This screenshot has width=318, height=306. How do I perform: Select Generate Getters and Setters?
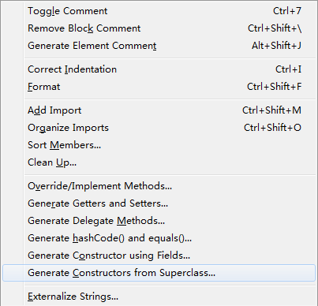tap(159, 203)
